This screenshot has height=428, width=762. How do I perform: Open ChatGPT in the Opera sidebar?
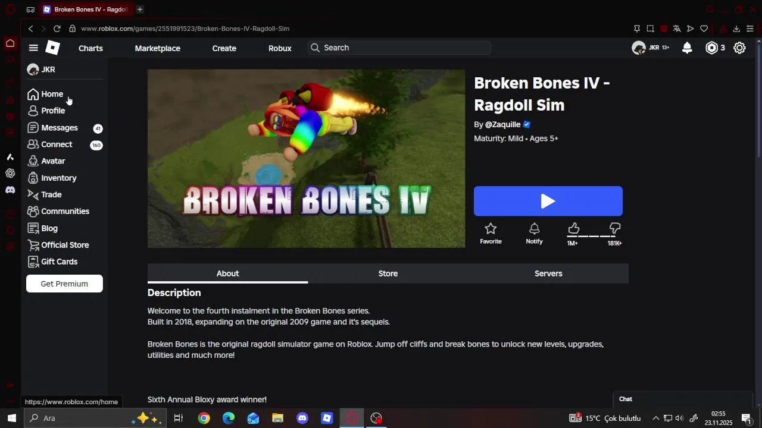(x=10, y=173)
